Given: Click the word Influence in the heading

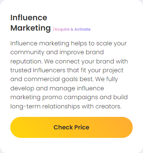Looking at the screenshot, I should (x=29, y=18).
